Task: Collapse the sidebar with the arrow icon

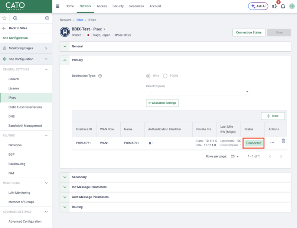Action: (47, 18)
